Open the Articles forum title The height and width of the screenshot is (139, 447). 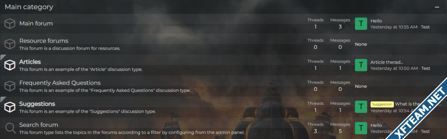click(30, 62)
